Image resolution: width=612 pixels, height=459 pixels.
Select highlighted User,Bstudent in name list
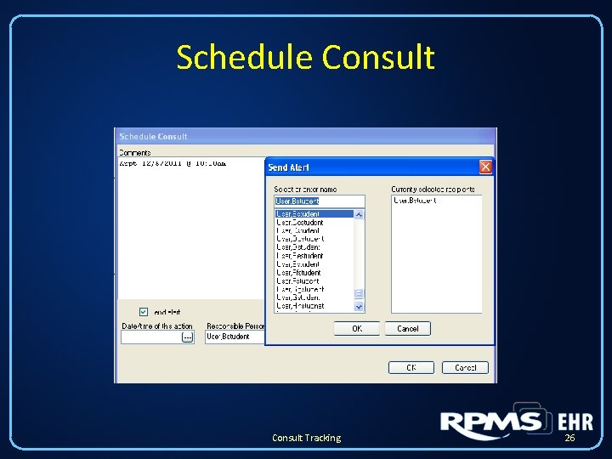pyautogui.click(x=314, y=214)
